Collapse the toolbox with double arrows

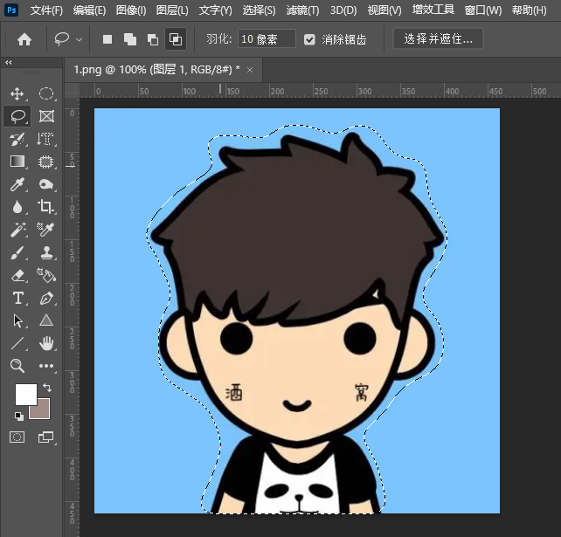click(9, 63)
